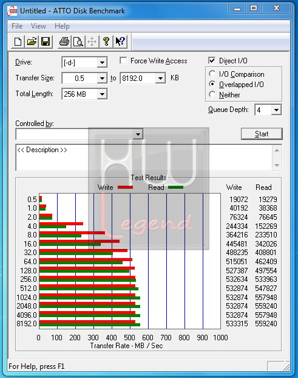
Task: Click the write value 515051
Action: 237,261
